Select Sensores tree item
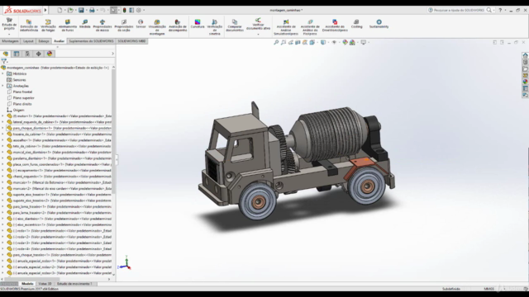 click(x=19, y=80)
